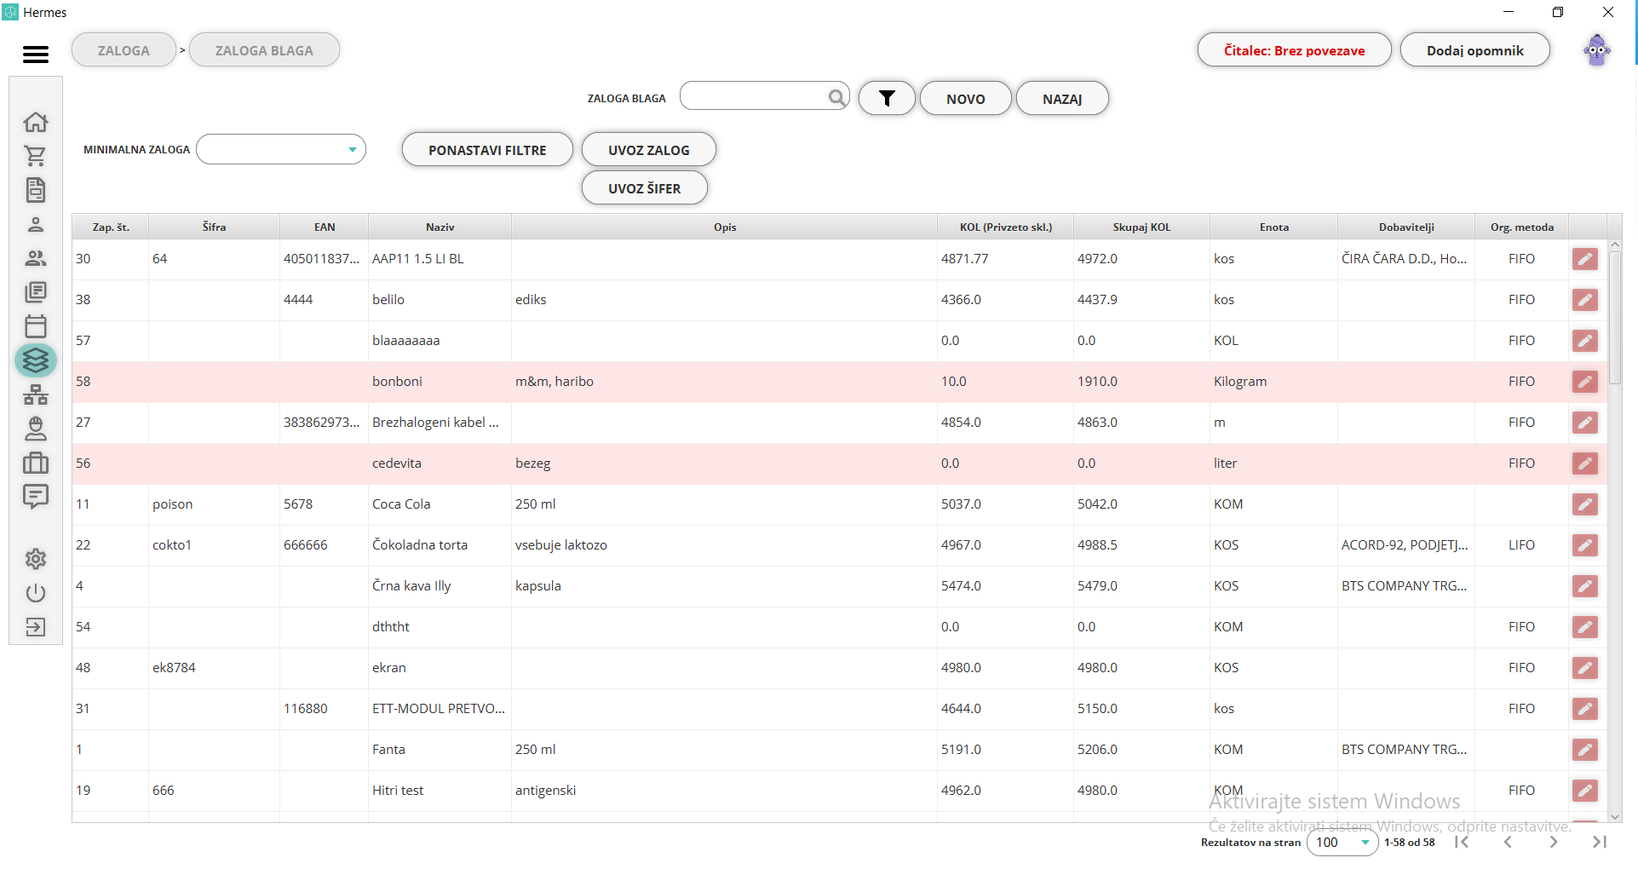The height and width of the screenshot is (875, 1638).
Task: Select the Hitri test name cell
Action: pyautogui.click(x=440, y=791)
